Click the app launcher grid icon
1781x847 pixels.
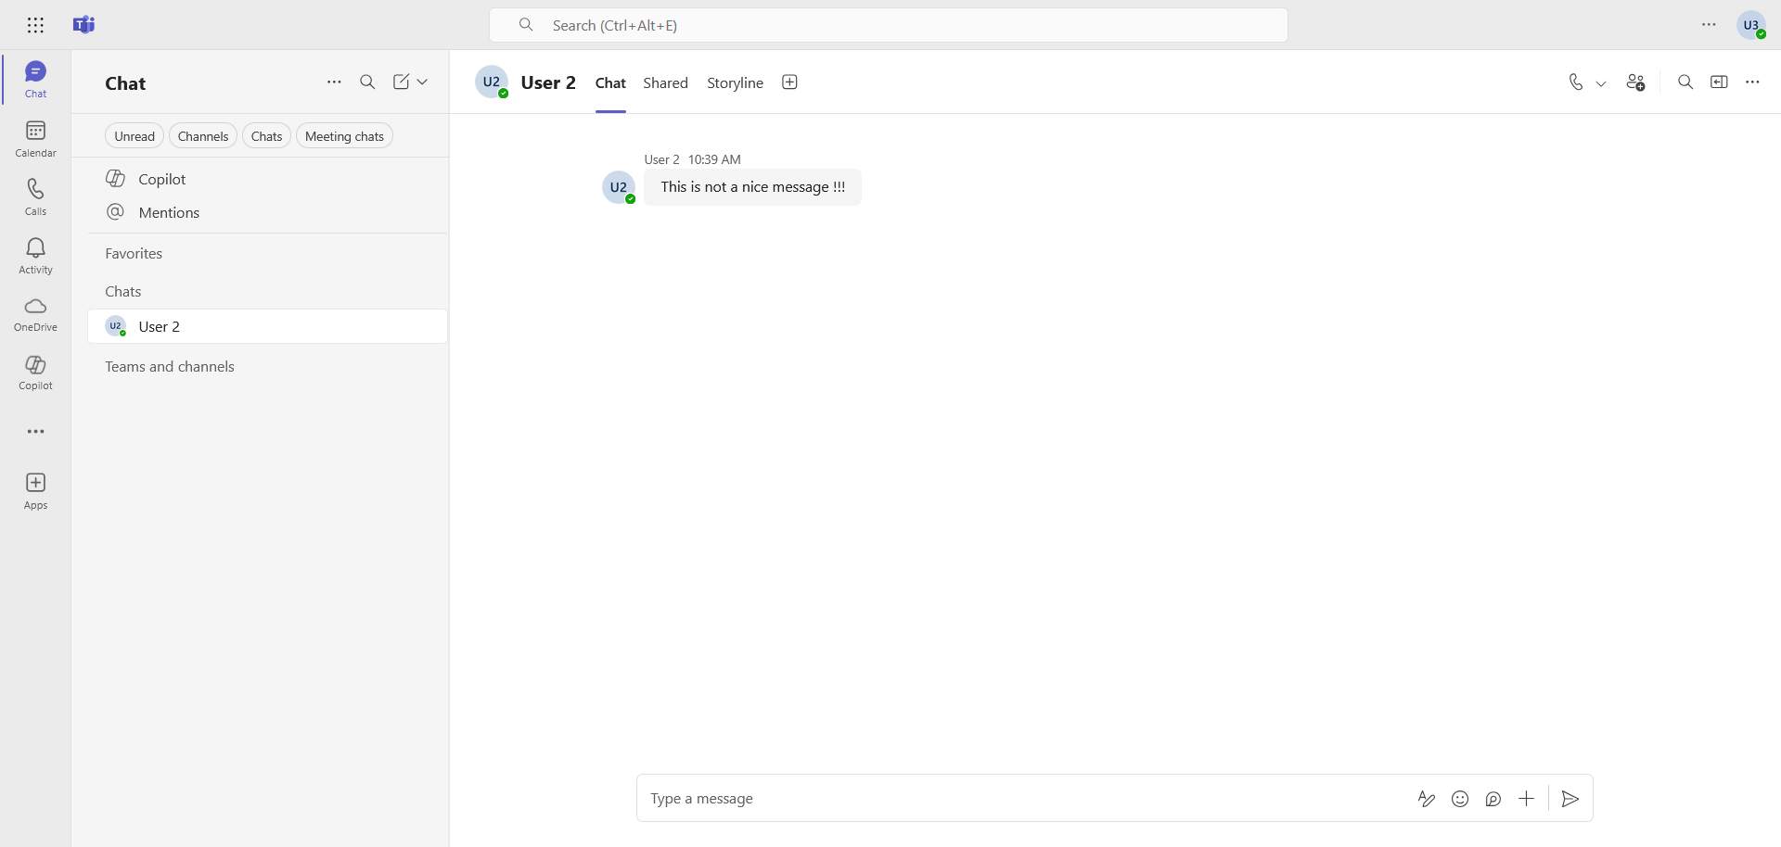[35, 25]
